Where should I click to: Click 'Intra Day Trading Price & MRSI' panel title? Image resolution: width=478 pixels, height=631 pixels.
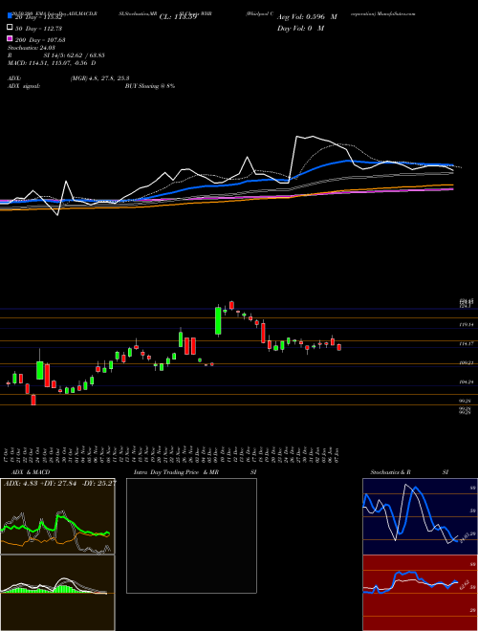[195, 472]
